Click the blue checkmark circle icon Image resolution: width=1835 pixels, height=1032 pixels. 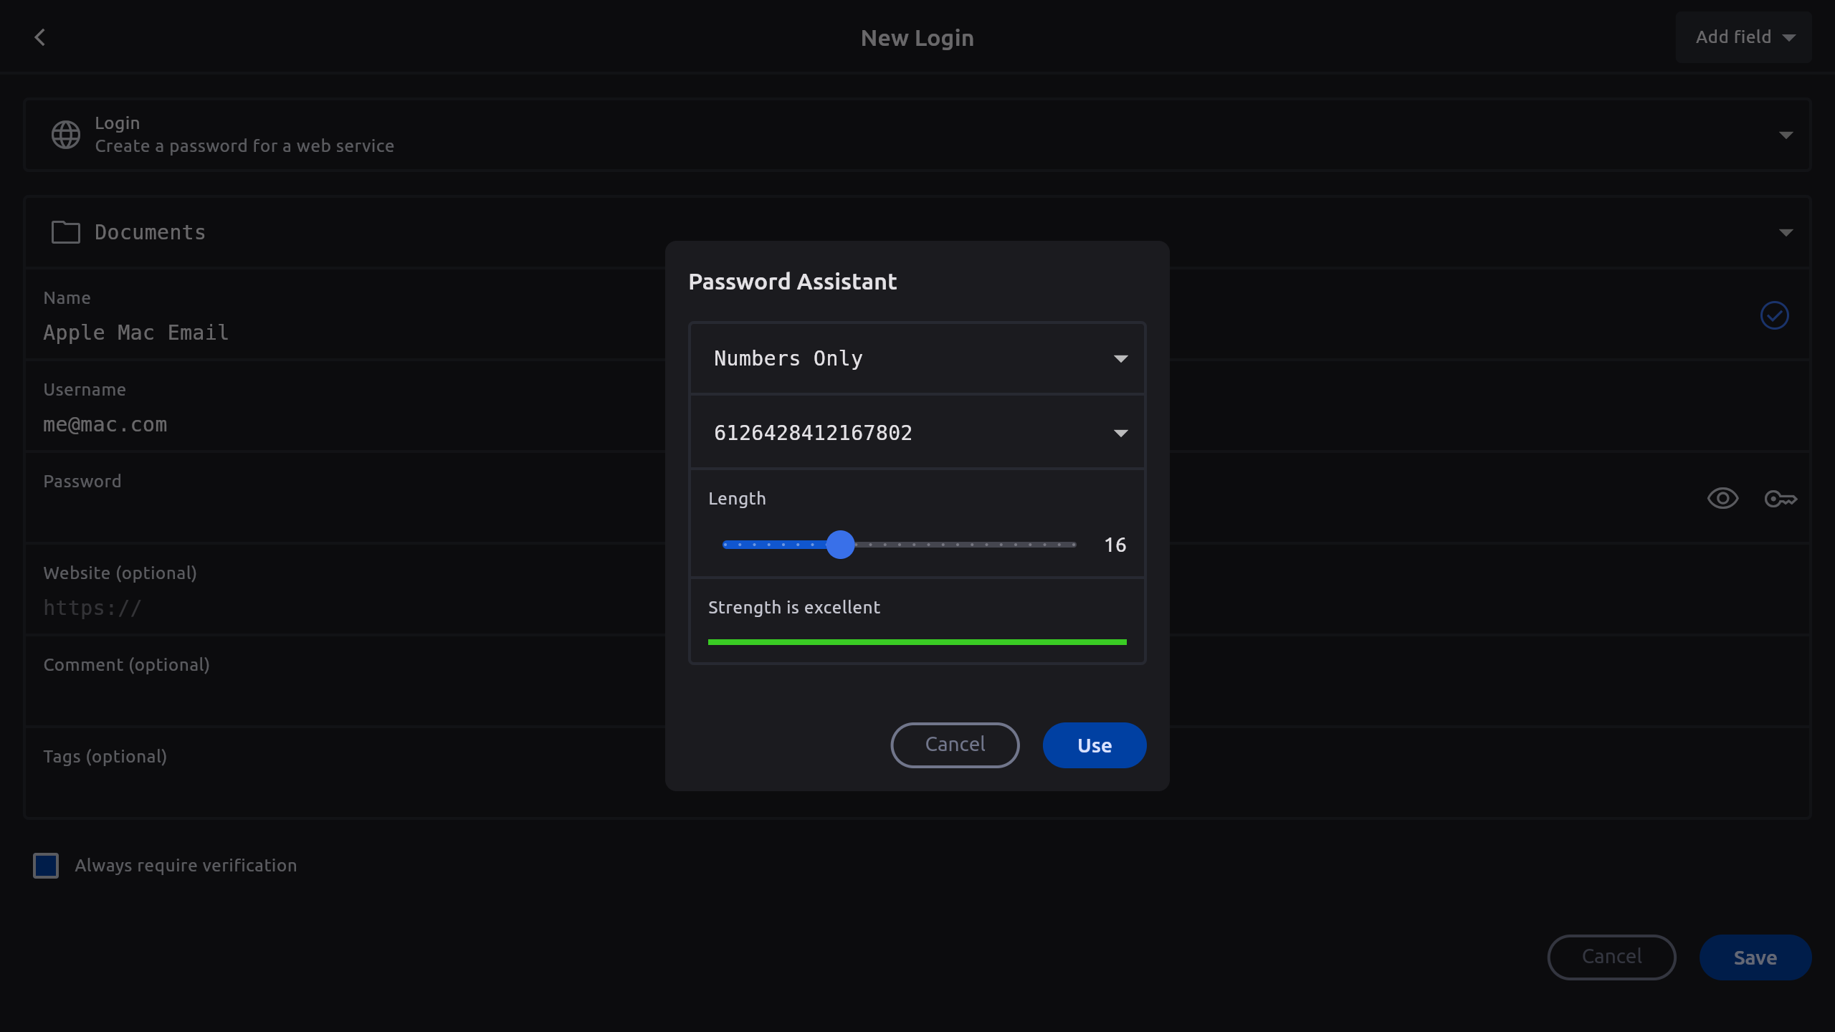pos(1774,315)
